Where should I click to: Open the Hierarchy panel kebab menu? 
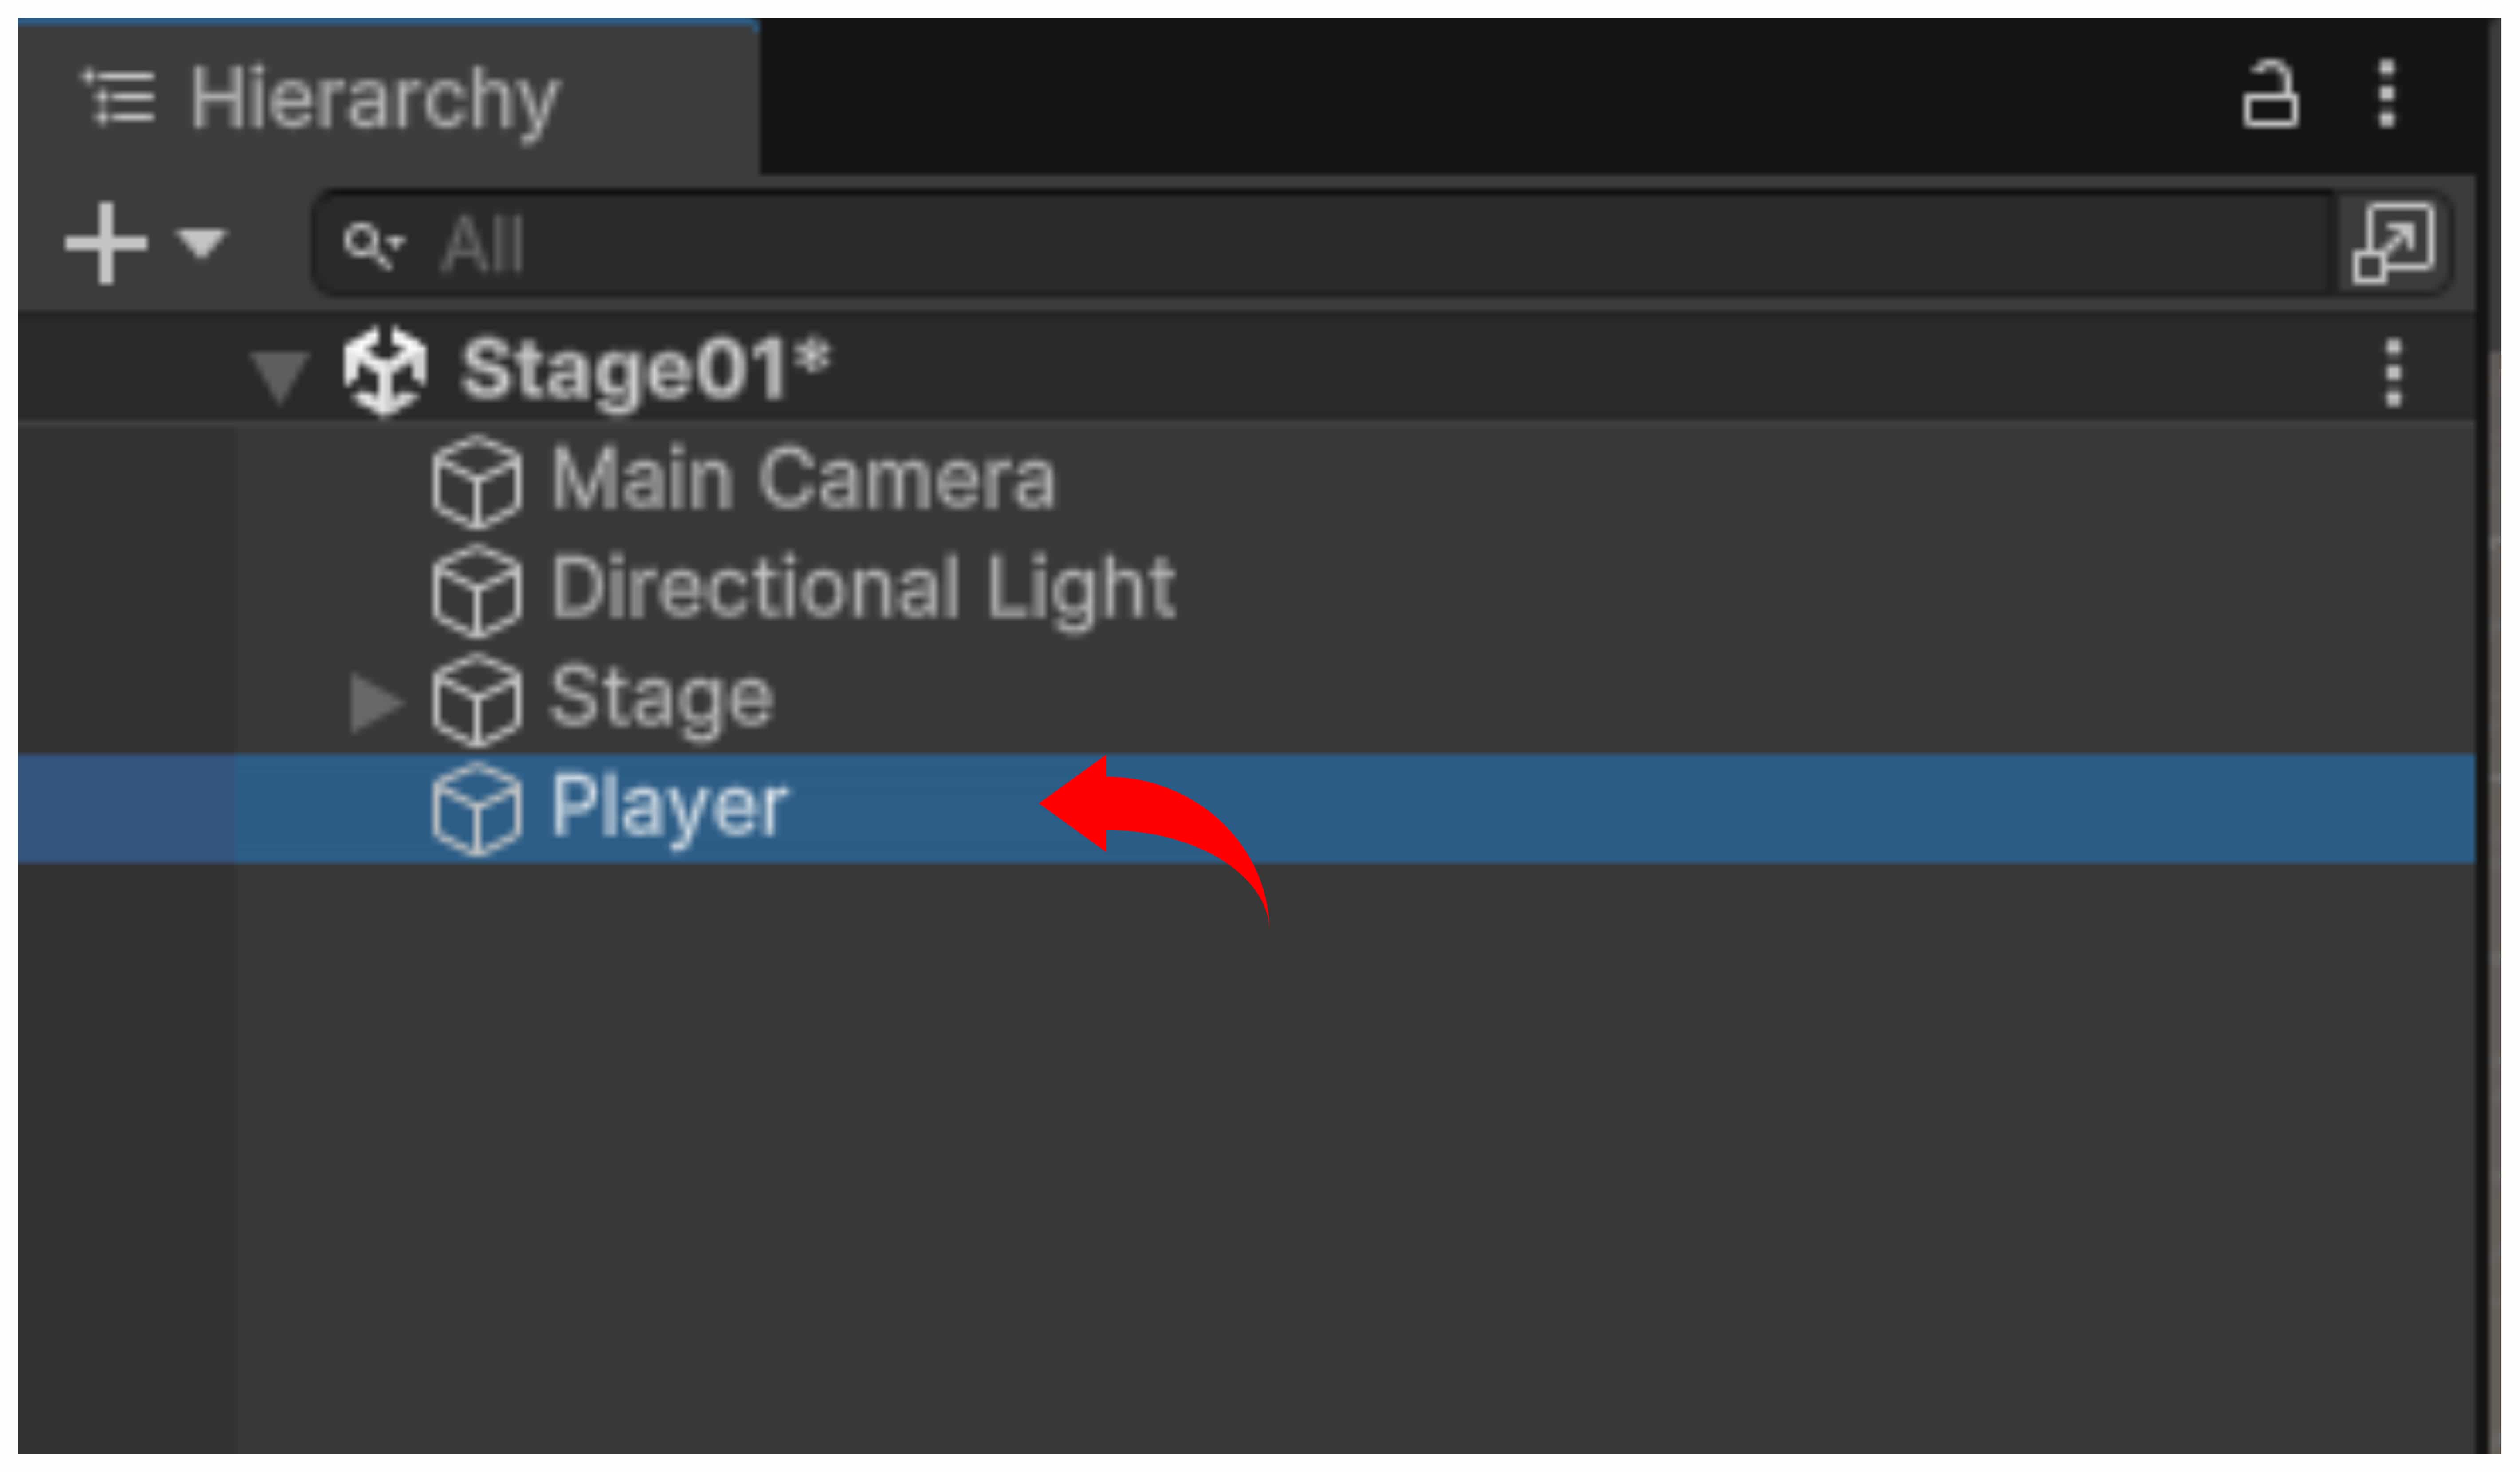tap(2387, 95)
